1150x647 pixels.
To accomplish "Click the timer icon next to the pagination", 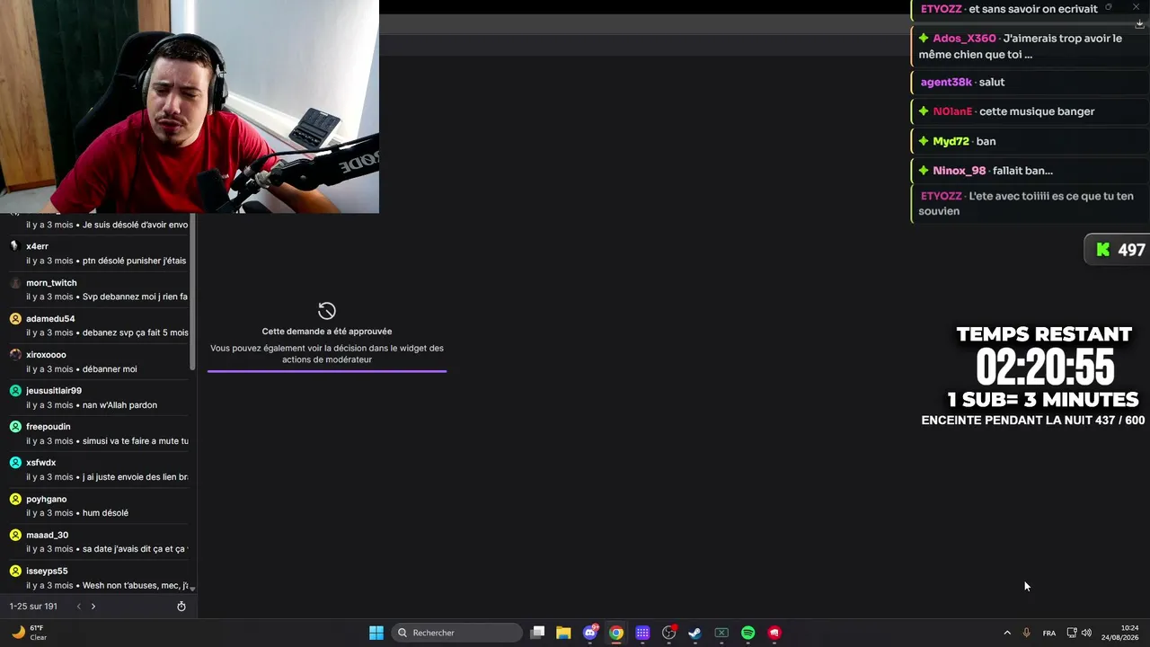I will click(x=181, y=607).
